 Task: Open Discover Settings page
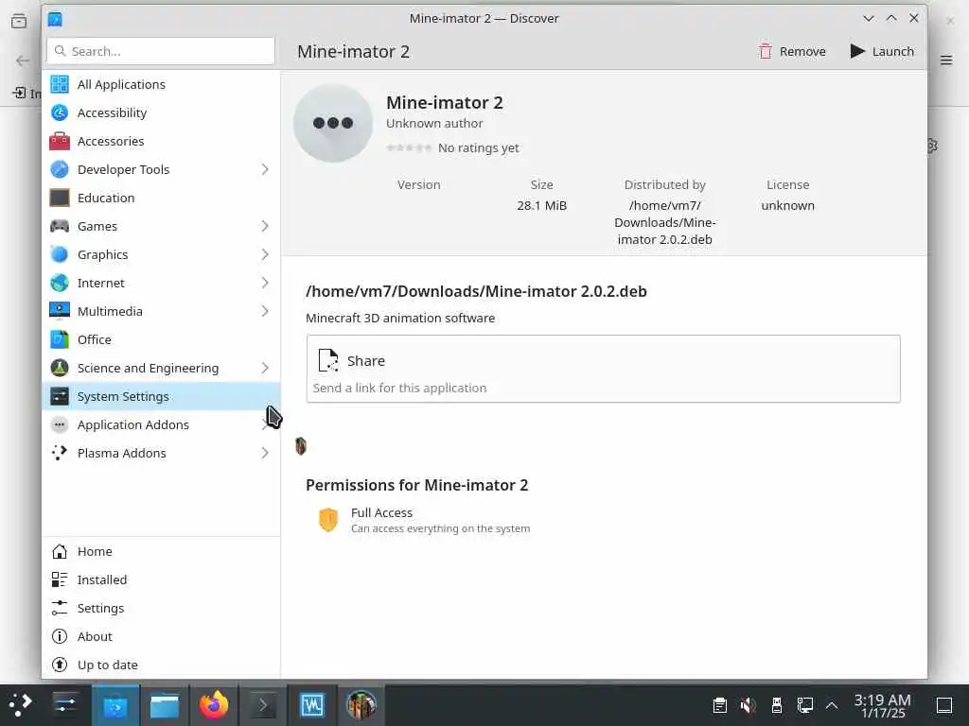pos(161,609)
